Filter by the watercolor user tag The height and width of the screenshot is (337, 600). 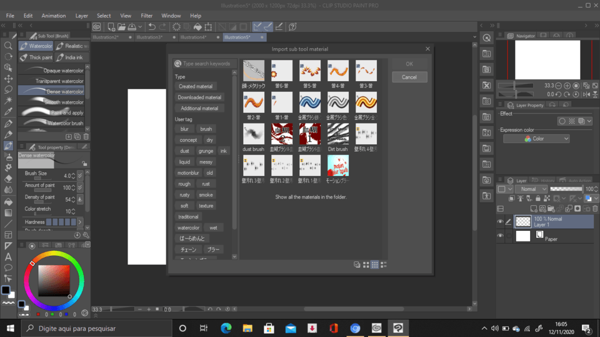point(188,228)
